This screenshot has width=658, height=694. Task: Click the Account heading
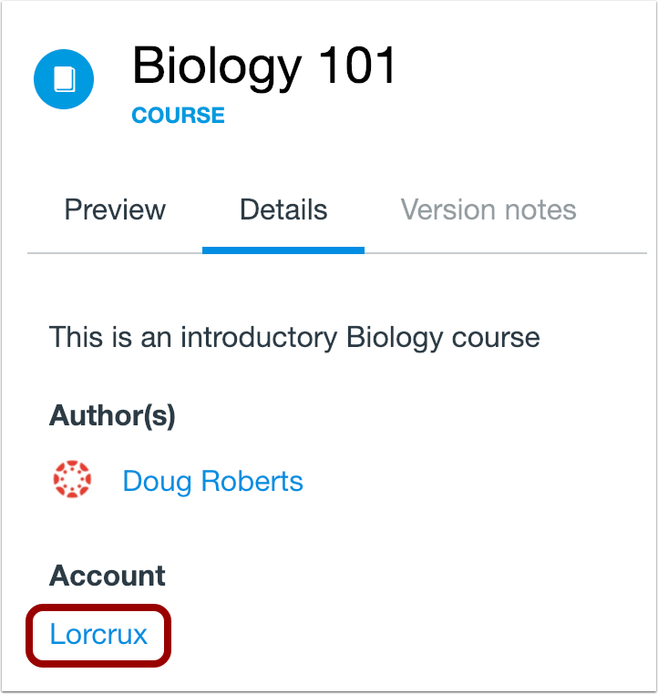tap(108, 576)
